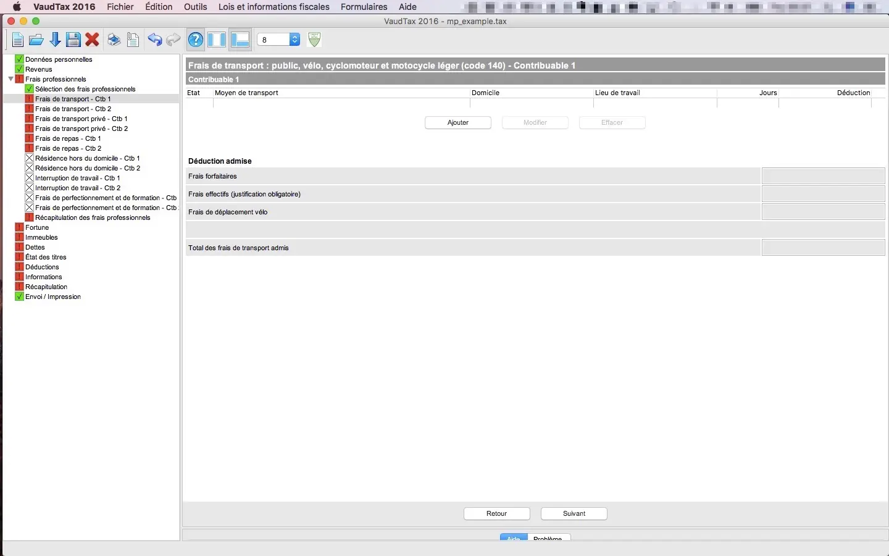Select Frais de transport privé - Ctb 1

click(x=81, y=119)
